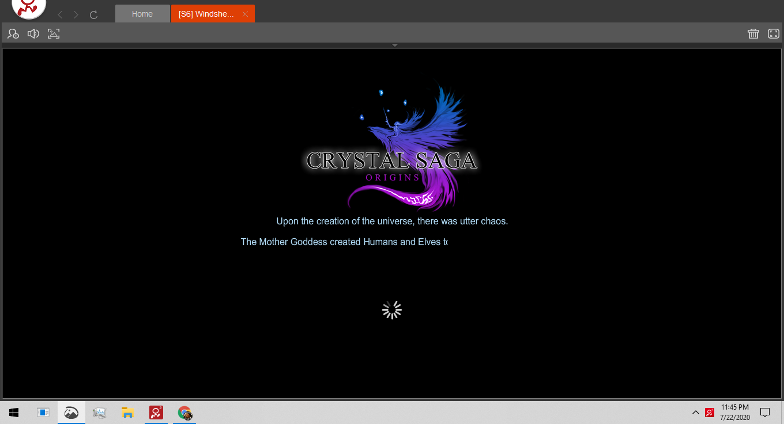This screenshot has height=424, width=784.
Task: Open File Explorer from the taskbar
Action: 128,412
